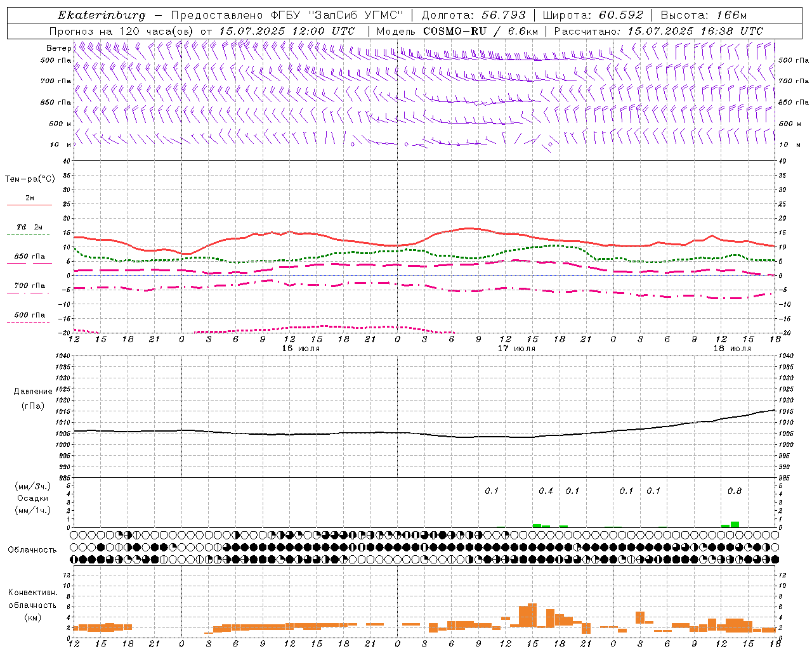Click the "Модель COSMO-RU / 6.6км" text
The width and height of the screenshot is (812, 649).
coord(457,31)
